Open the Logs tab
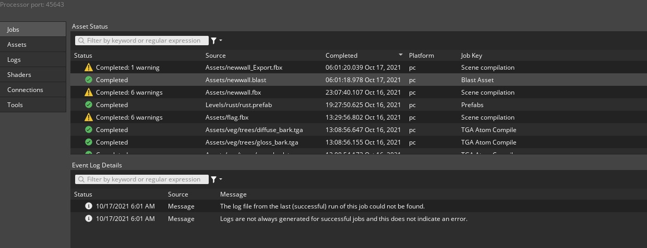Screen dimensions: 647x248 tap(33, 60)
